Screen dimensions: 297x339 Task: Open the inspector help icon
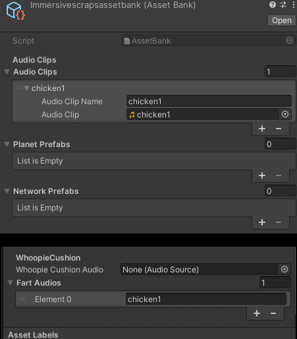273,5
